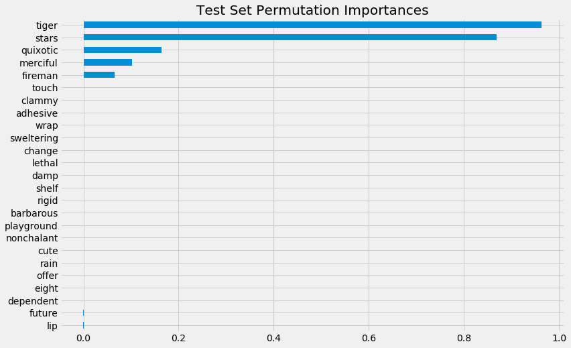Click the 'future' y-axis label
Viewport: 571px width, 348px height.
click(x=44, y=313)
